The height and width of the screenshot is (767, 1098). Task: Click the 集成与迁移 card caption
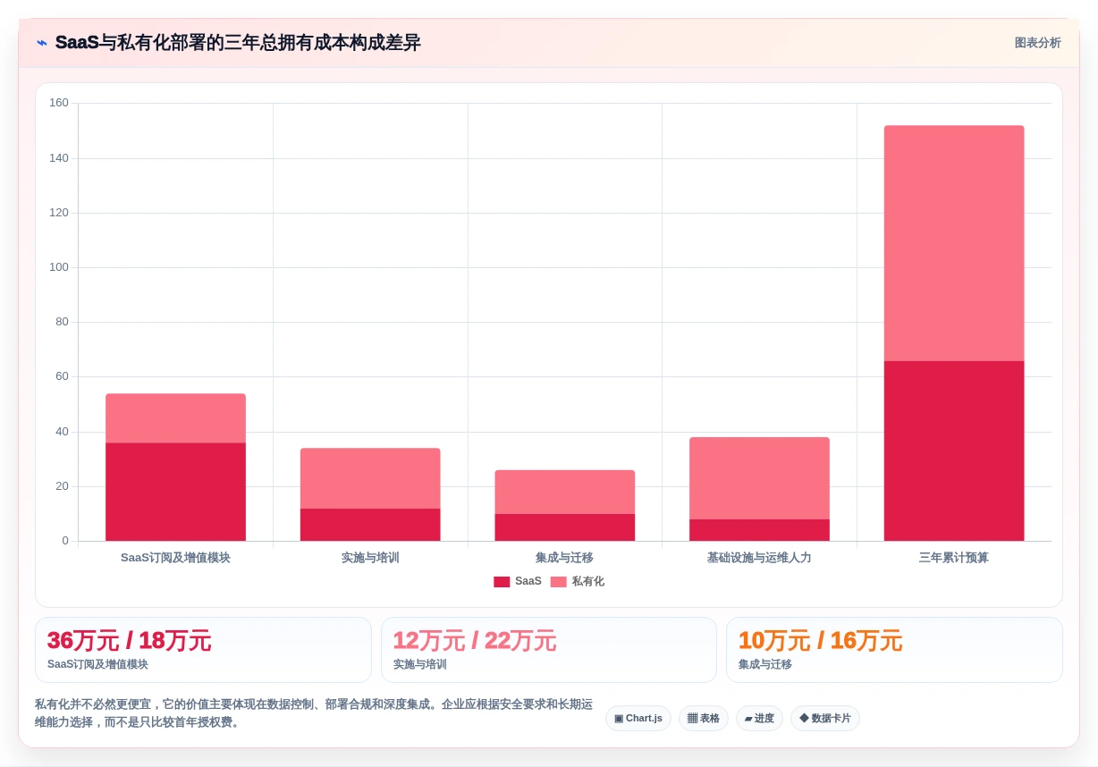point(764,665)
